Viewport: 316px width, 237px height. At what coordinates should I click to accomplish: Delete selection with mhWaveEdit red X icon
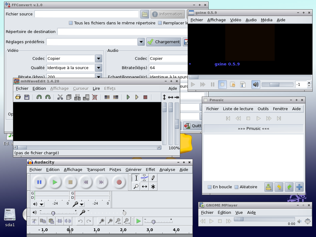pos(95,97)
